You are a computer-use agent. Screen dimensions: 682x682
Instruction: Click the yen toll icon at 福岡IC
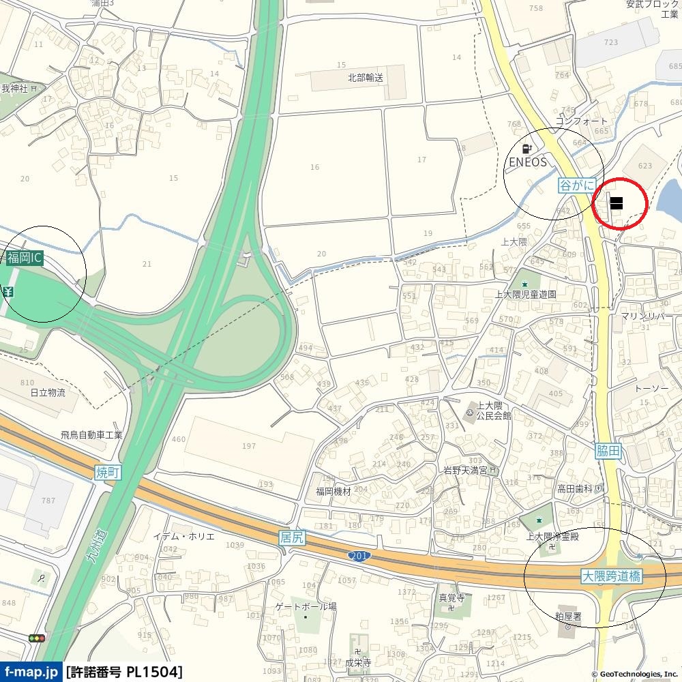click(8, 292)
